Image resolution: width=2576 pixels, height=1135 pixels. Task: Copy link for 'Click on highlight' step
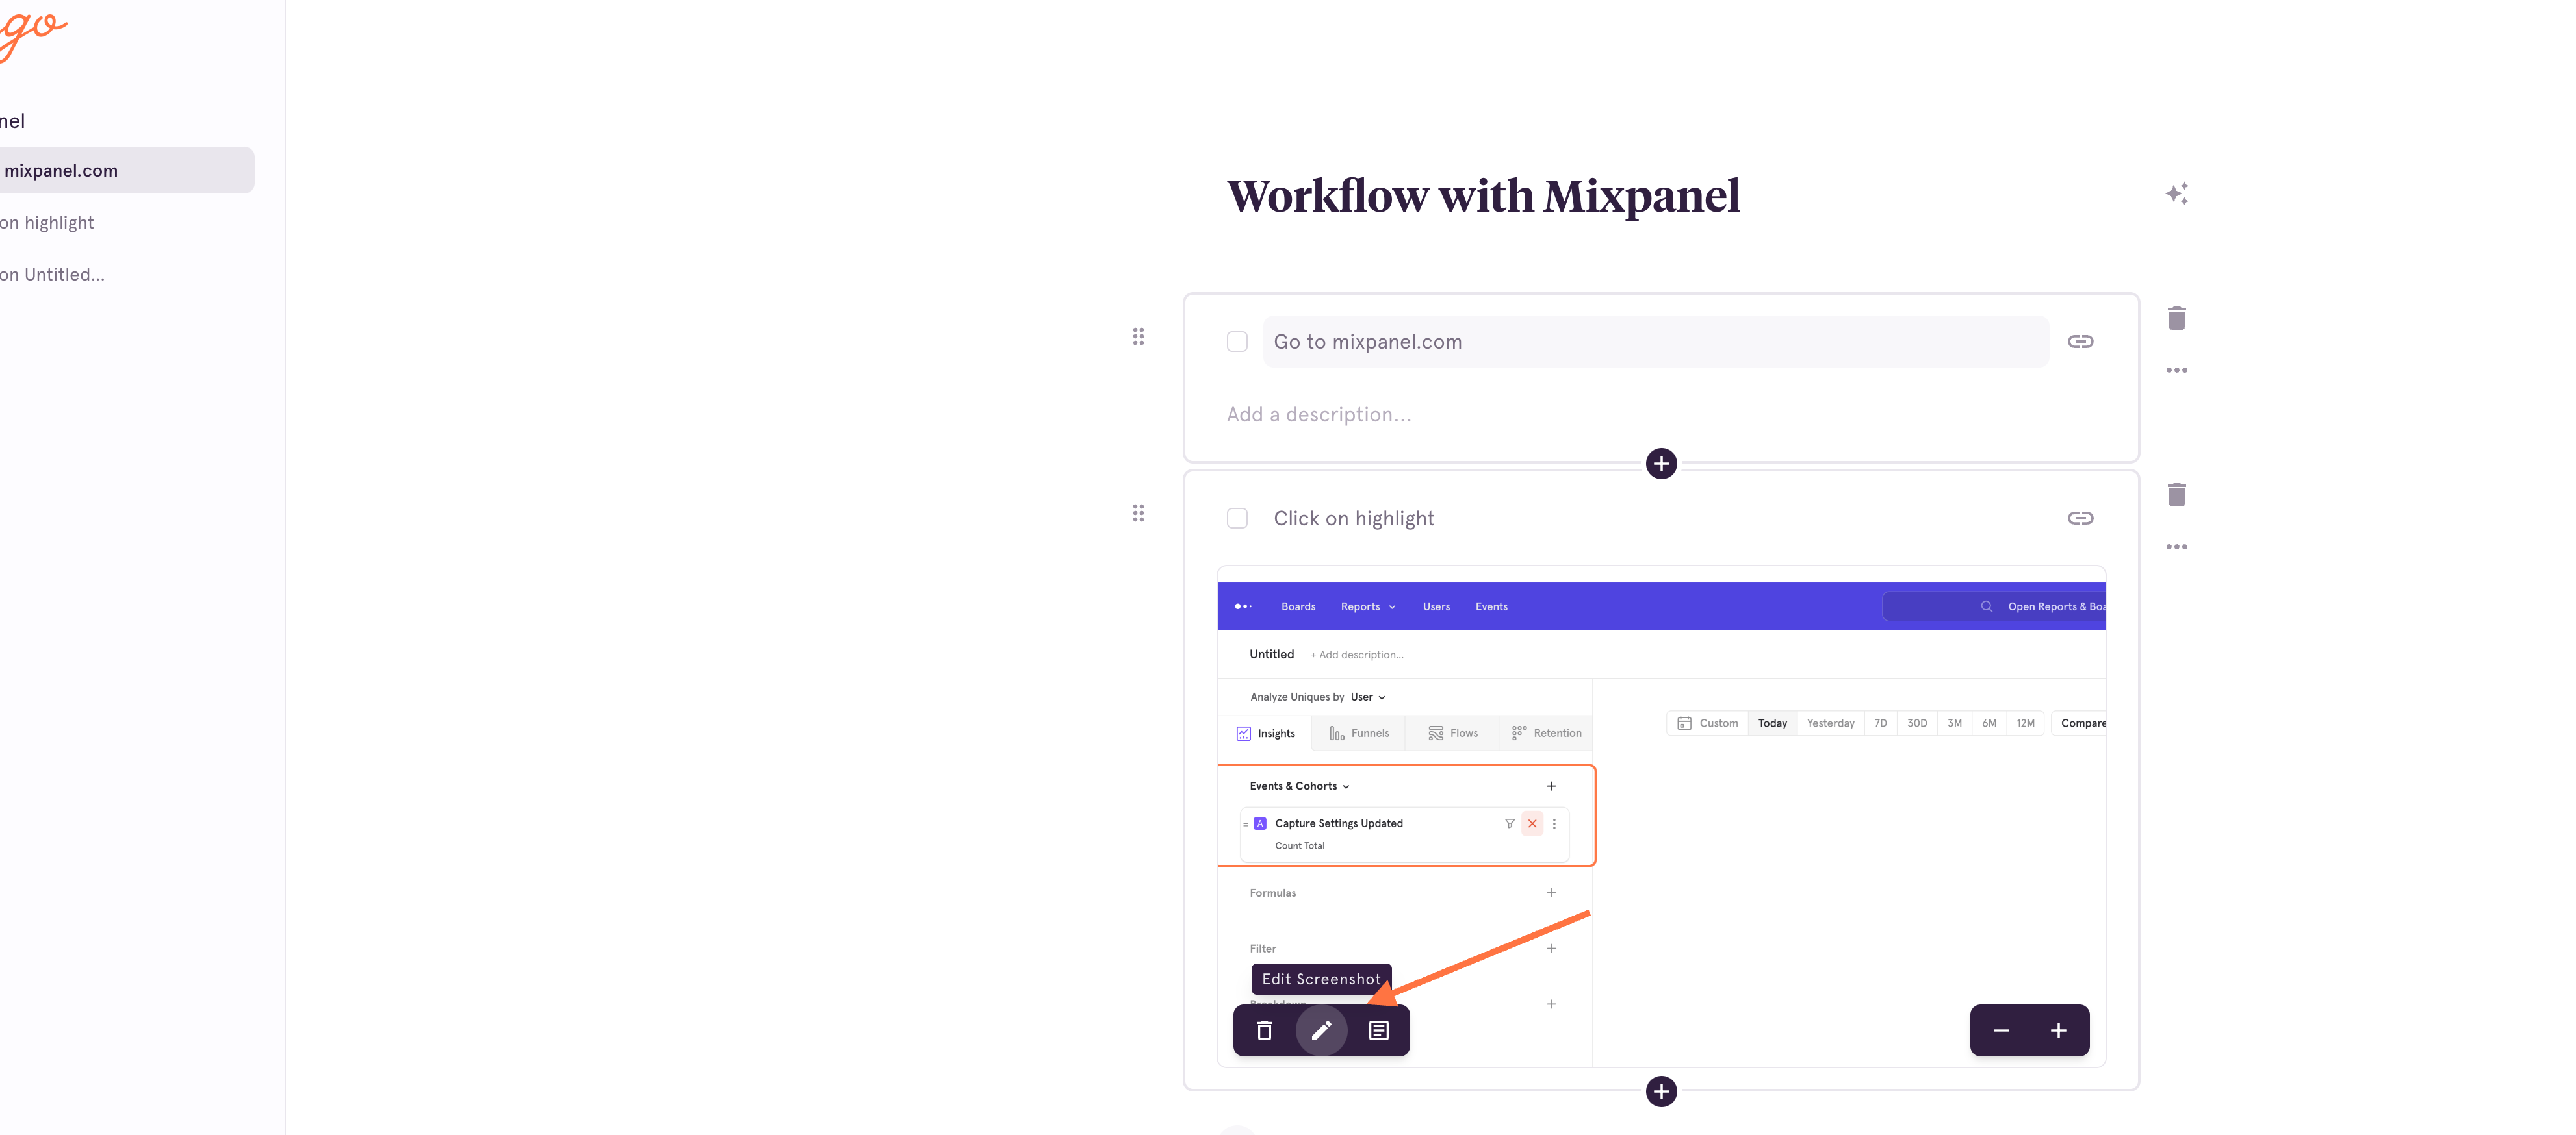(x=2080, y=518)
